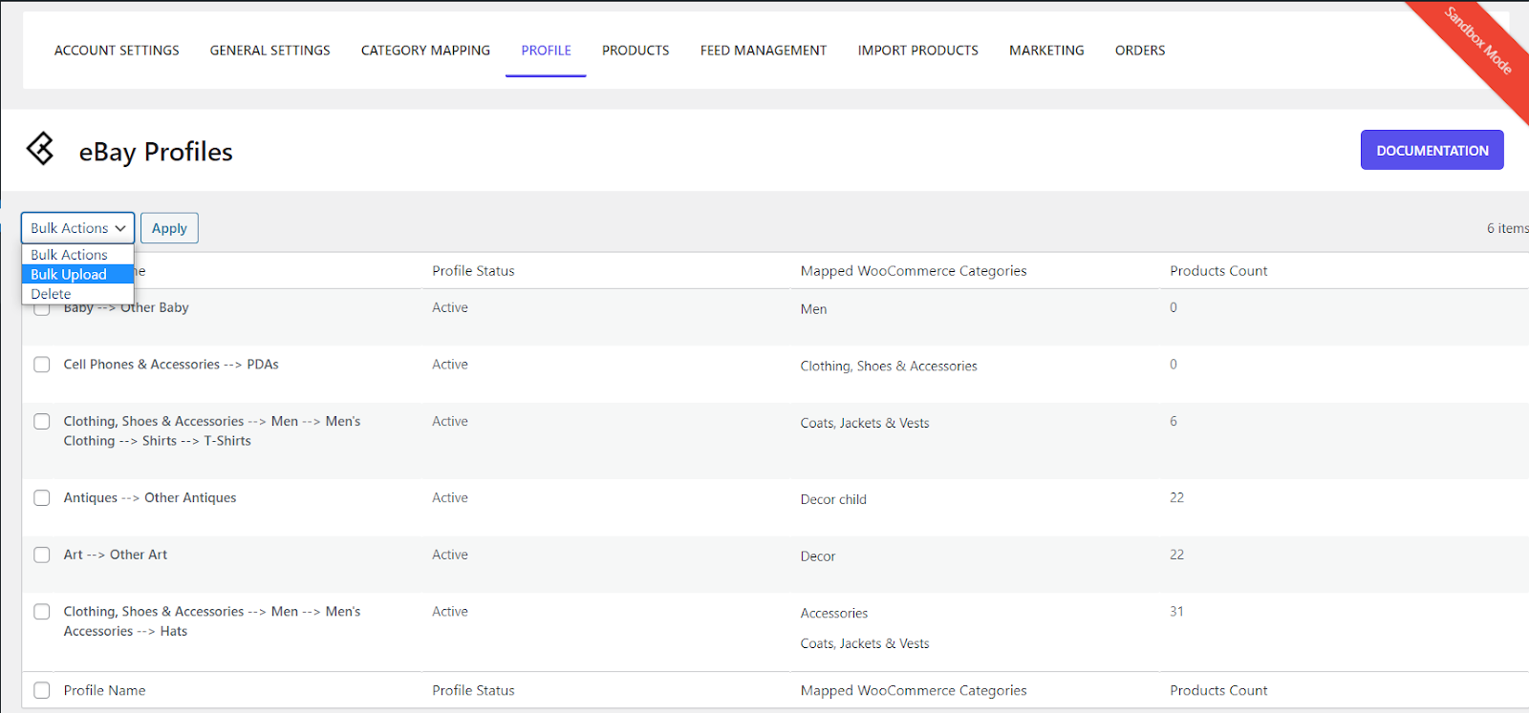The width and height of the screenshot is (1529, 713).
Task: Click the eBay Profiles page heading
Action: [x=156, y=152]
